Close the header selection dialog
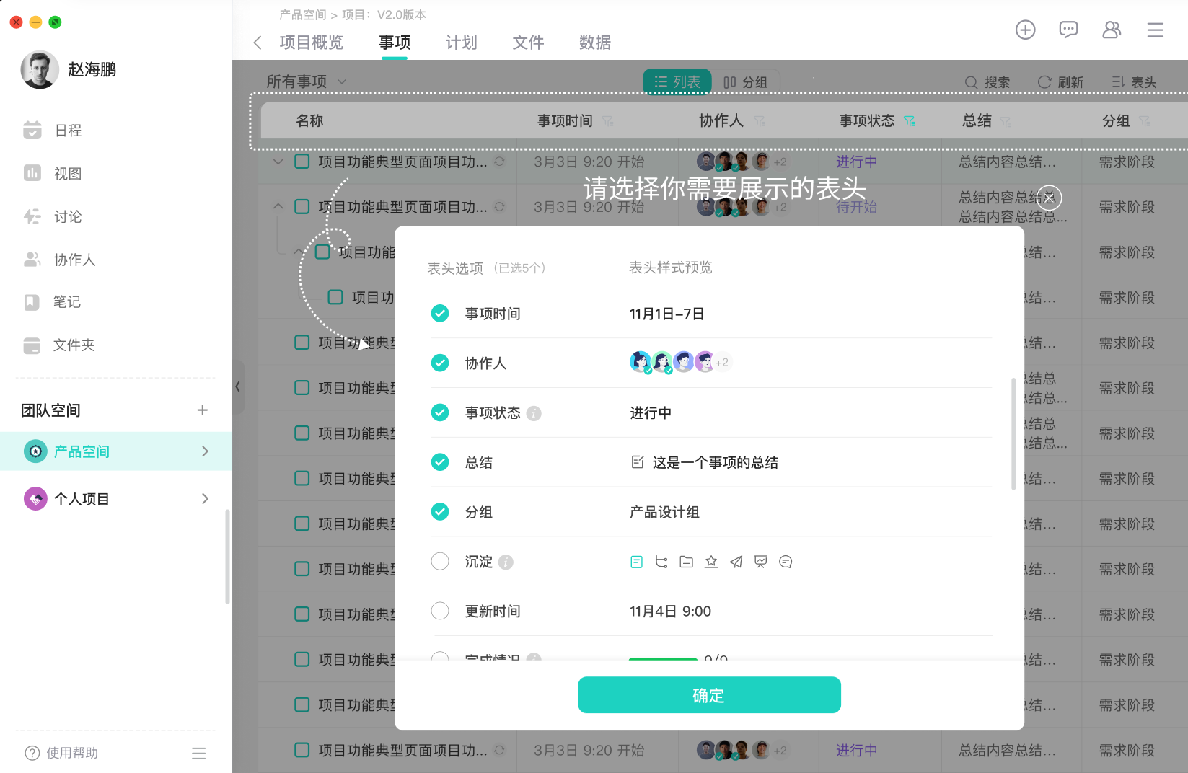1188x773 pixels. point(1049,198)
